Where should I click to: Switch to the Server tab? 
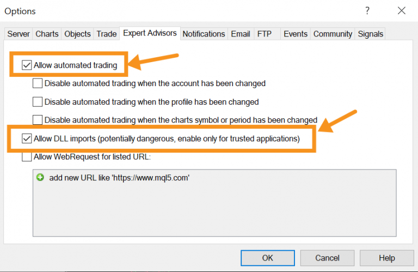pos(19,34)
